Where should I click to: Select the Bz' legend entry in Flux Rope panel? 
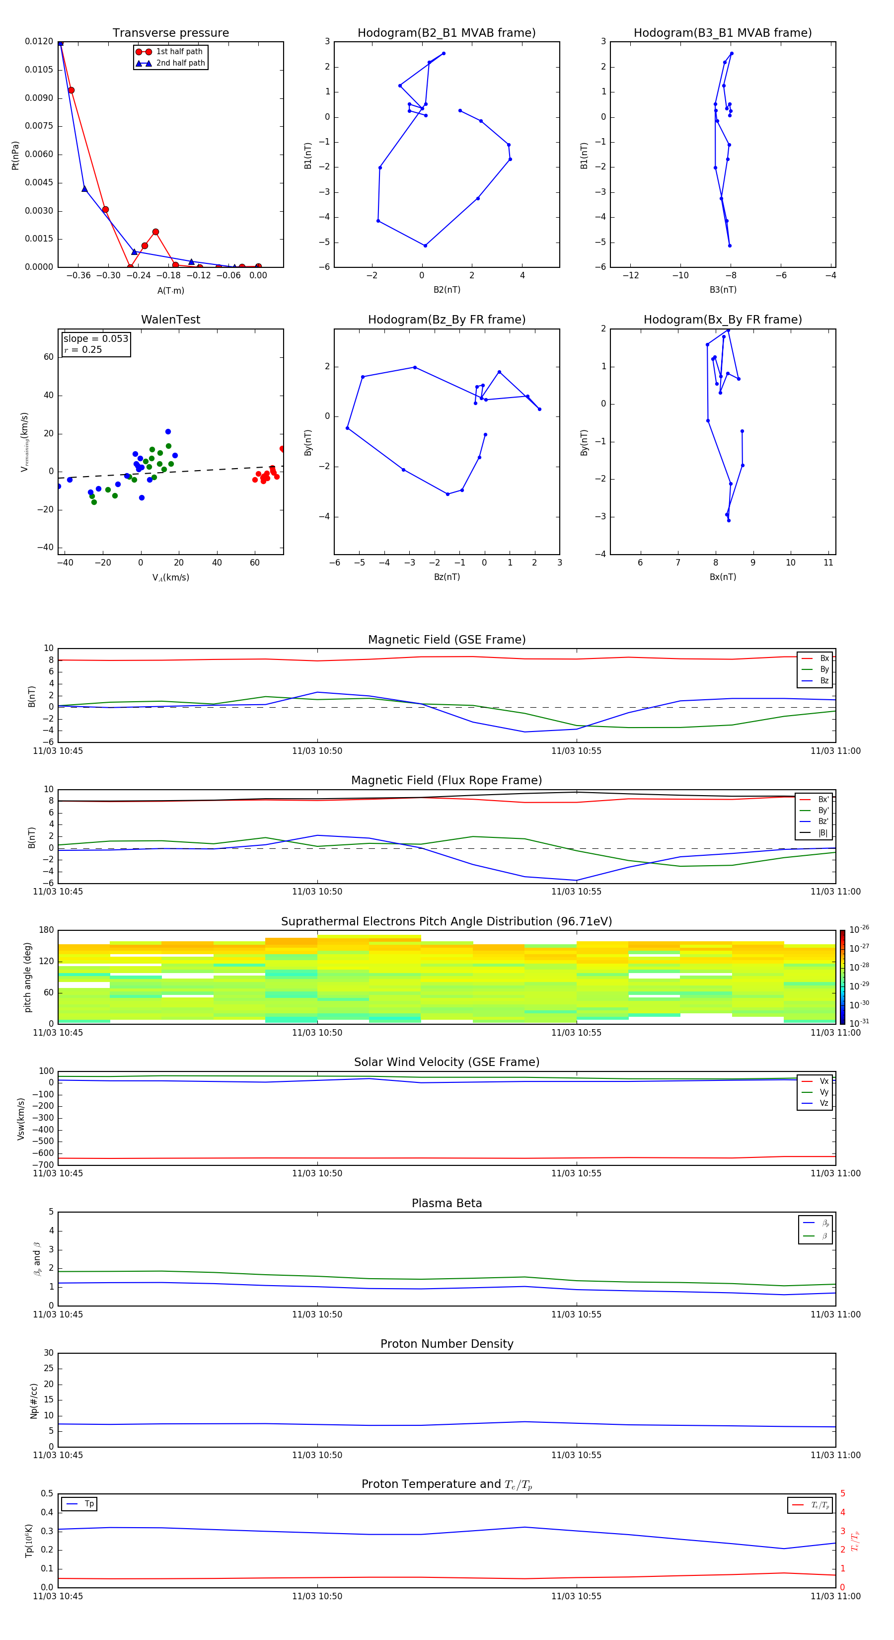815,822
